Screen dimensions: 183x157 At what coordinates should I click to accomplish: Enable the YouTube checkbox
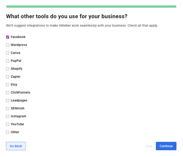tap(8, 124)
